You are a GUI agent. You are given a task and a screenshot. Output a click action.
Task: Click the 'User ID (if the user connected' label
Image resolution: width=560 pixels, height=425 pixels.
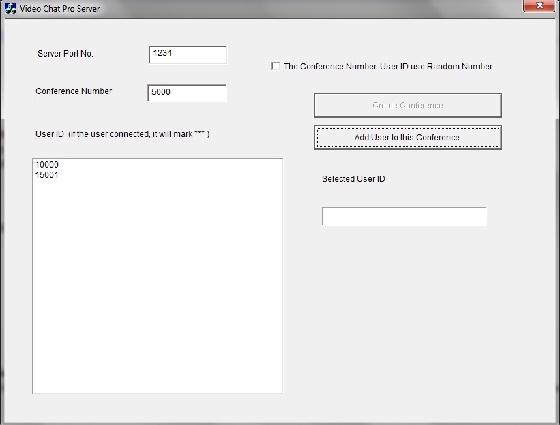click(122, 134)
